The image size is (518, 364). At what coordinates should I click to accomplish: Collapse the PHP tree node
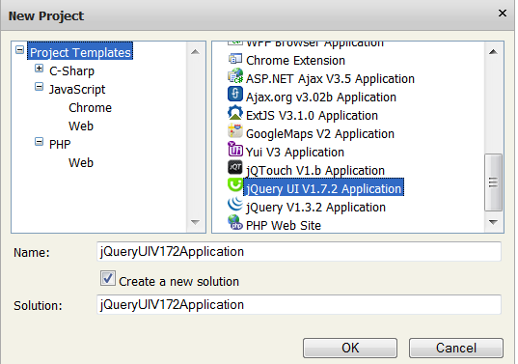coord(39,142)
